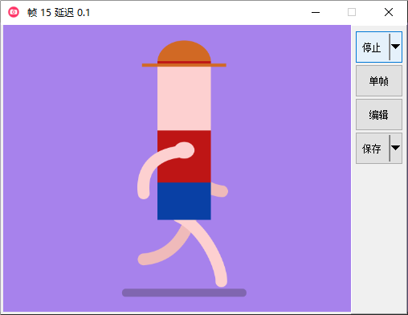Image resolution: width=408 pixels, height=315 pixels.
Task: Click the 停止 (Stop) recording button
Action: pos(373,47)
